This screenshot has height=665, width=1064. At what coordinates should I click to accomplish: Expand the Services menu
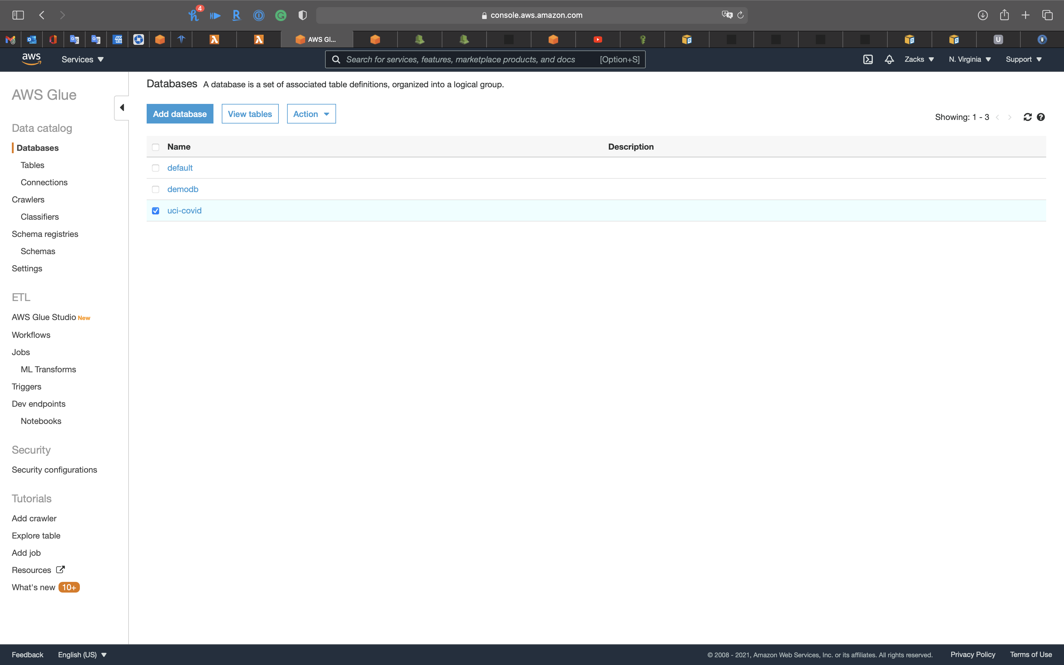point(82,59)
